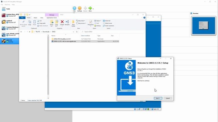Click the green network status icon in VM bar

[148, 109]
